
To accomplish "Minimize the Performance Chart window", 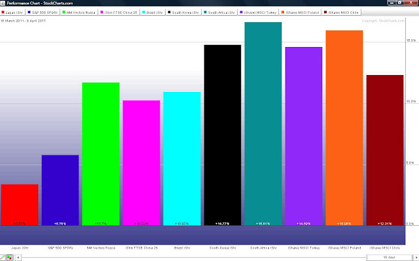I will pyautogui.click(x=392, y=3).
